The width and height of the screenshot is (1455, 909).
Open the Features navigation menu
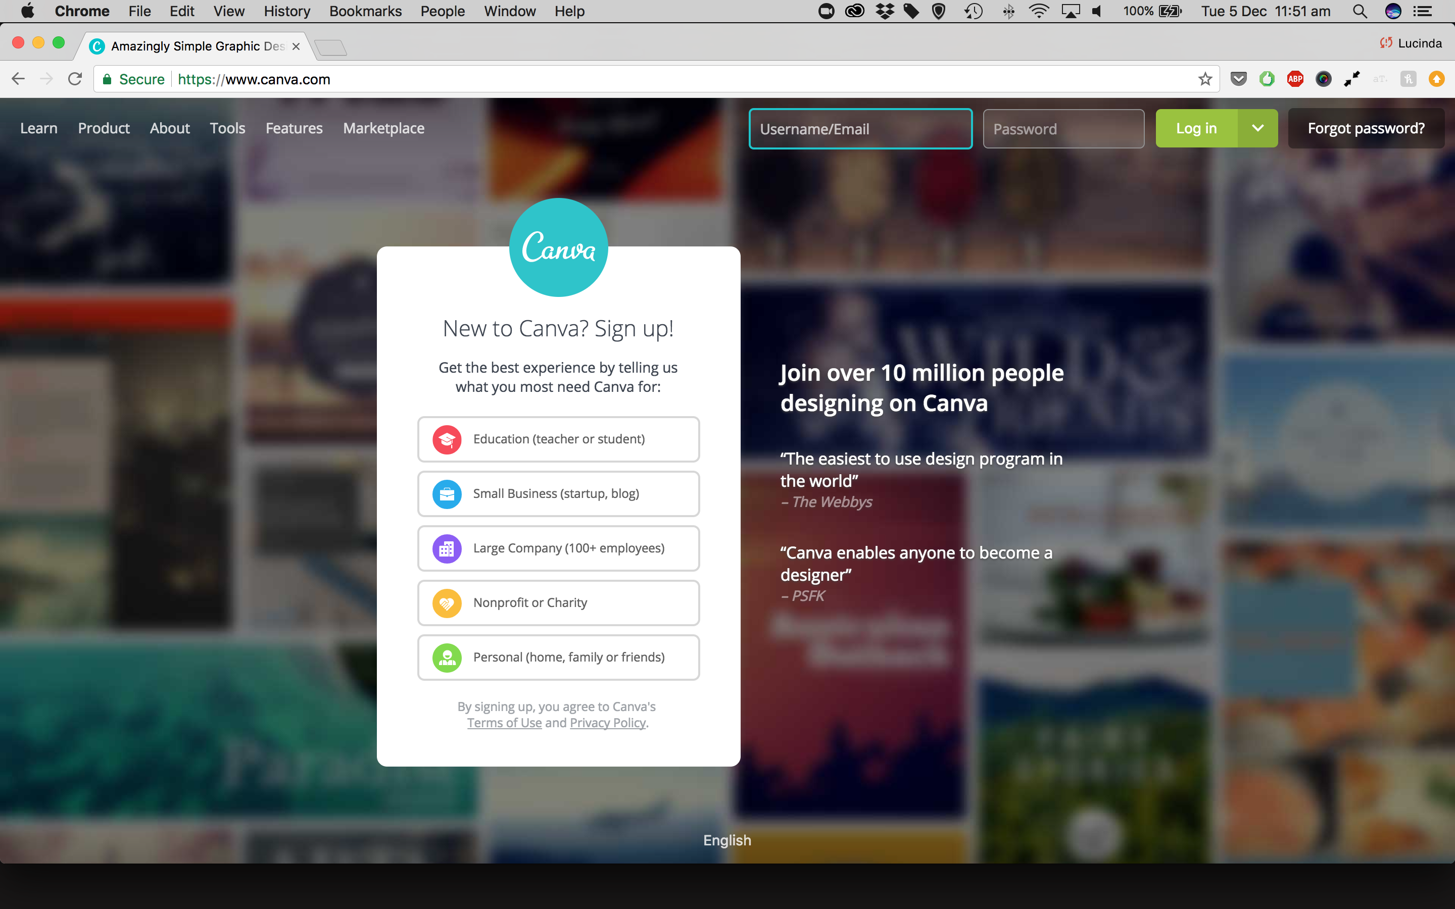[x=294, y=128]
